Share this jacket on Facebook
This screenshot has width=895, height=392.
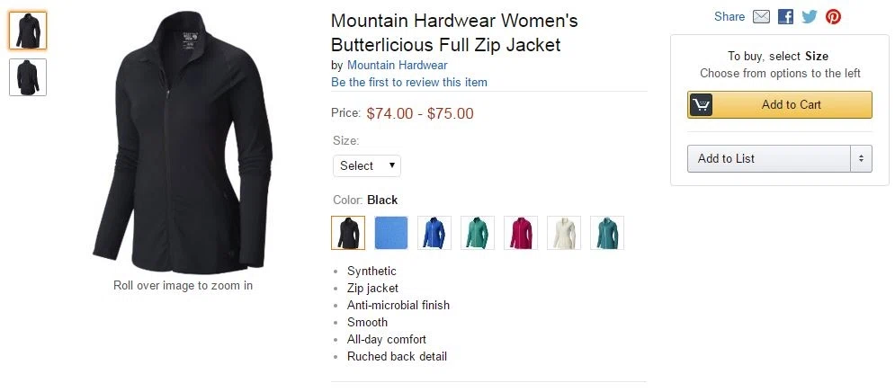785,16
